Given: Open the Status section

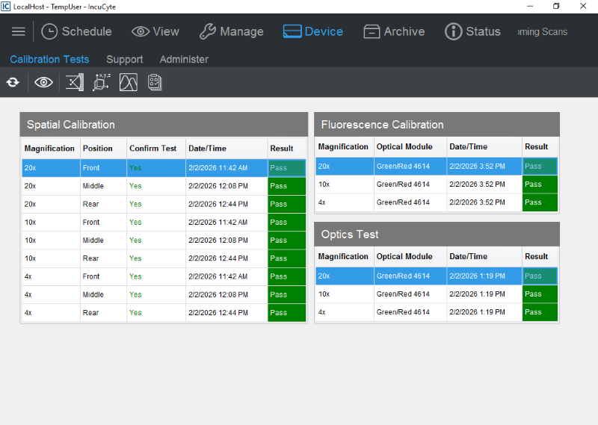Looking at the screenshot, I should point(472,31).
